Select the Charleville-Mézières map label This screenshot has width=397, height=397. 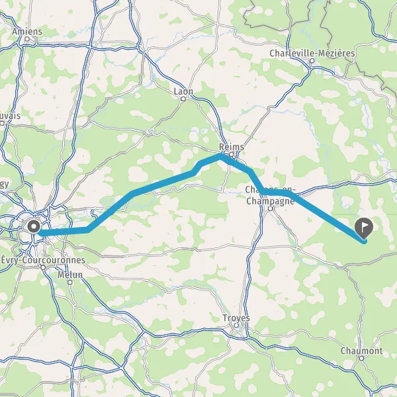[312, 54]
